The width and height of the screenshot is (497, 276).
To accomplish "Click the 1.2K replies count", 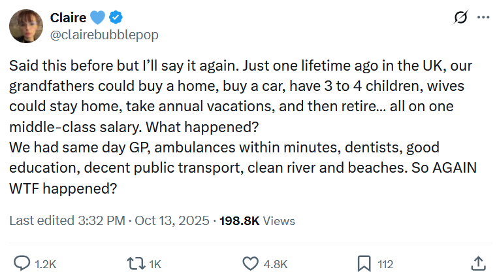I will [45, 264].
